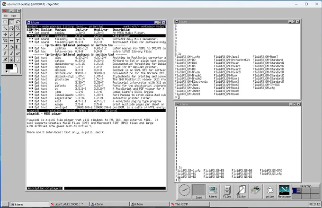
Task: Click the load monitor applet
Action: tap(198, 191)
